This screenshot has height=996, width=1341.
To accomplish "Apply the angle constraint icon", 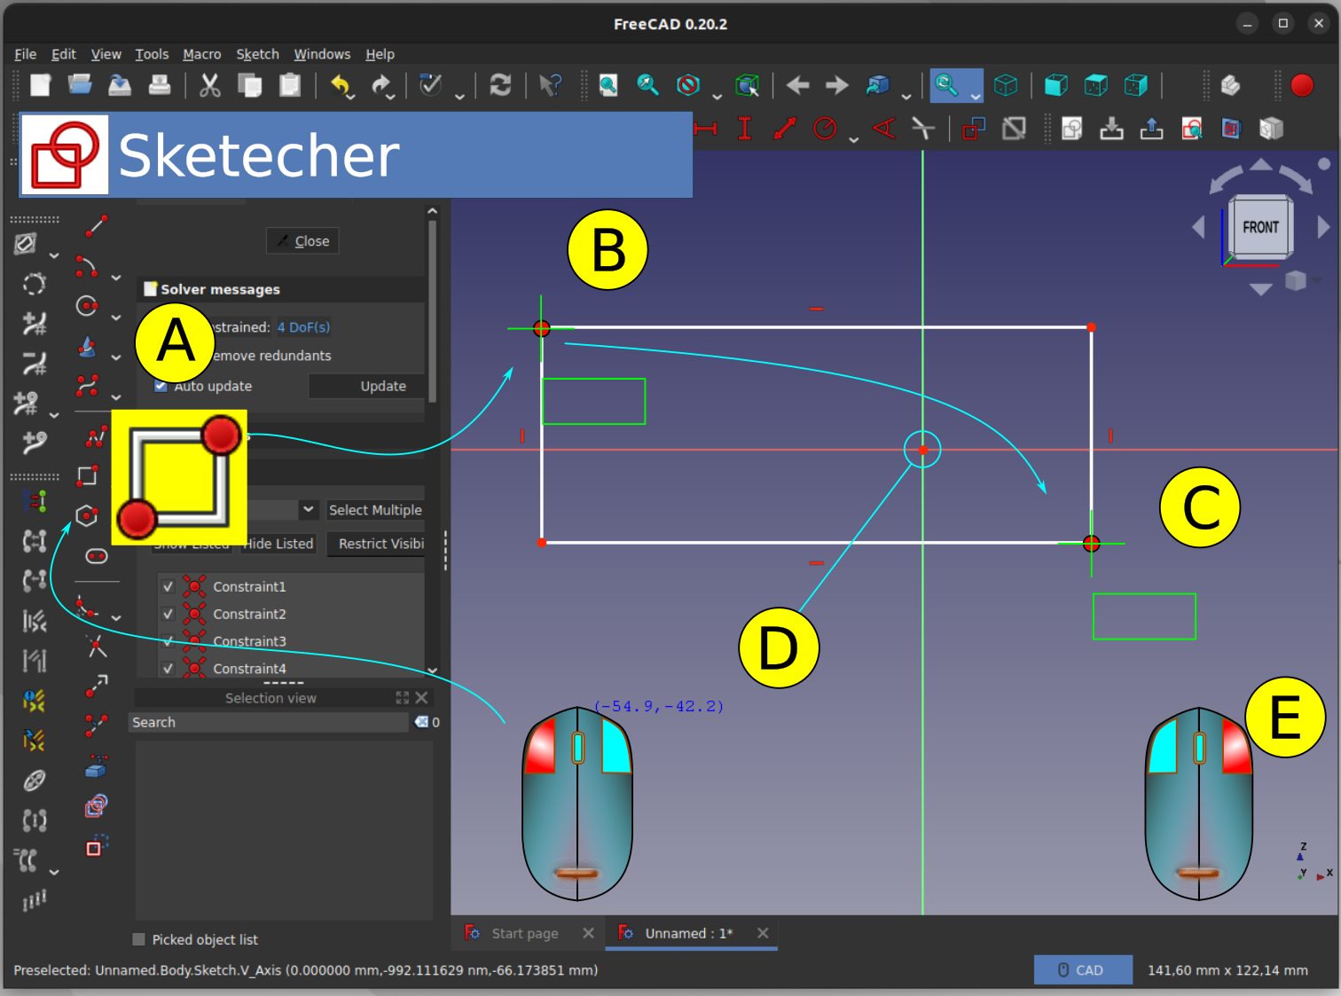I will [883, 129].
